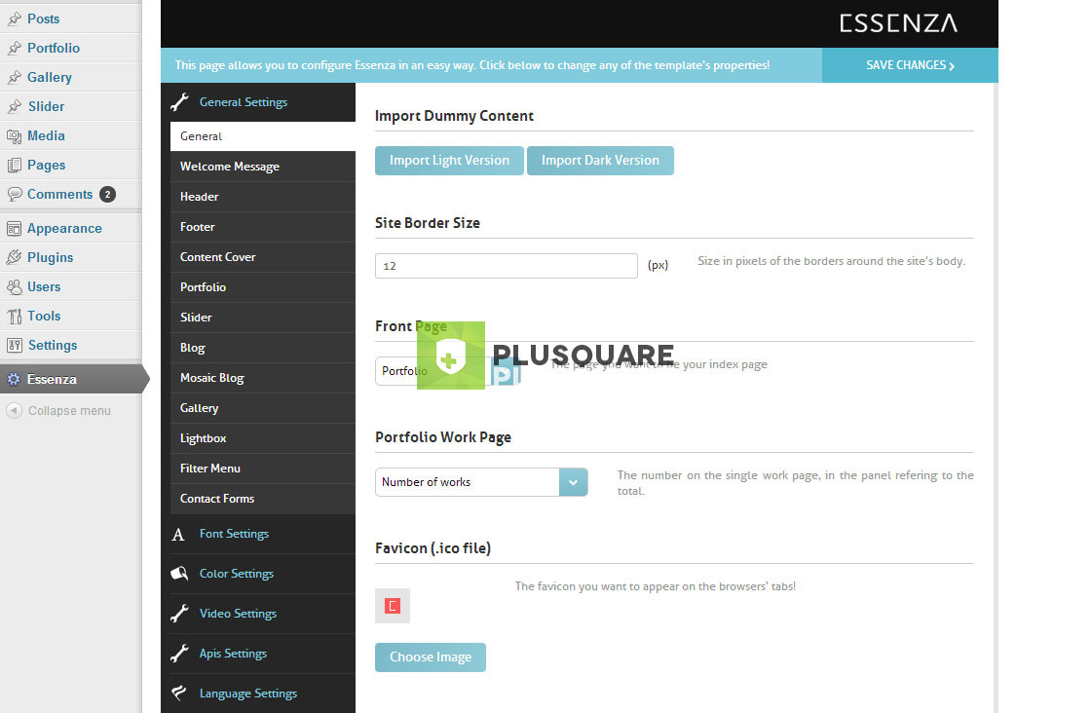Click the Site Border Size input field

(506, 266)
